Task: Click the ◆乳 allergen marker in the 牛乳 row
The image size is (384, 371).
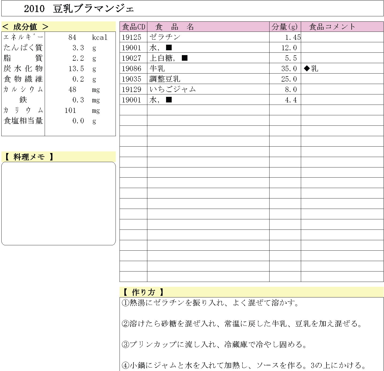Action: (x=311, y=68)
